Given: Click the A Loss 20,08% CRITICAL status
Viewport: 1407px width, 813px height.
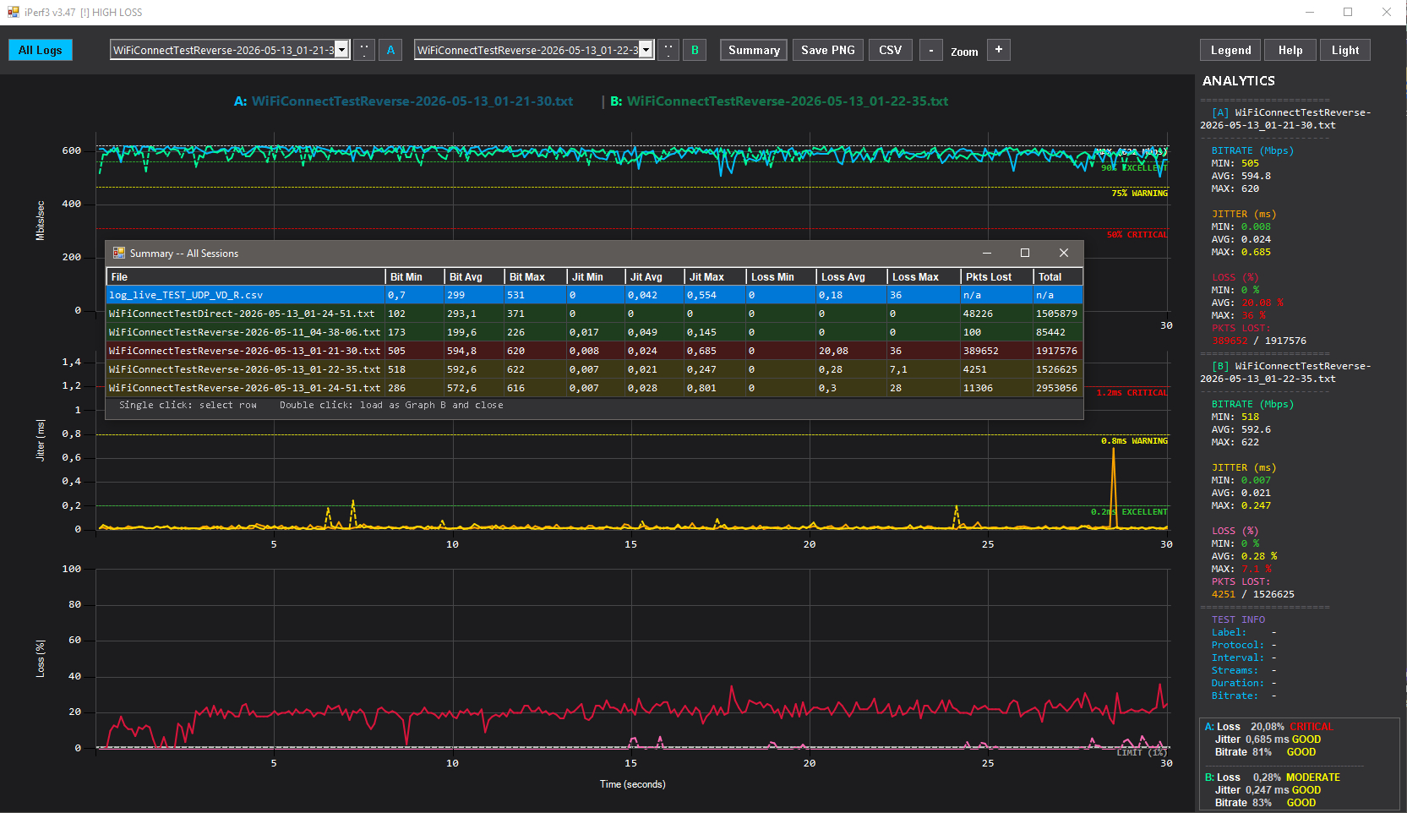Looking at the screenshot, I should click(x=1268, y=727).
